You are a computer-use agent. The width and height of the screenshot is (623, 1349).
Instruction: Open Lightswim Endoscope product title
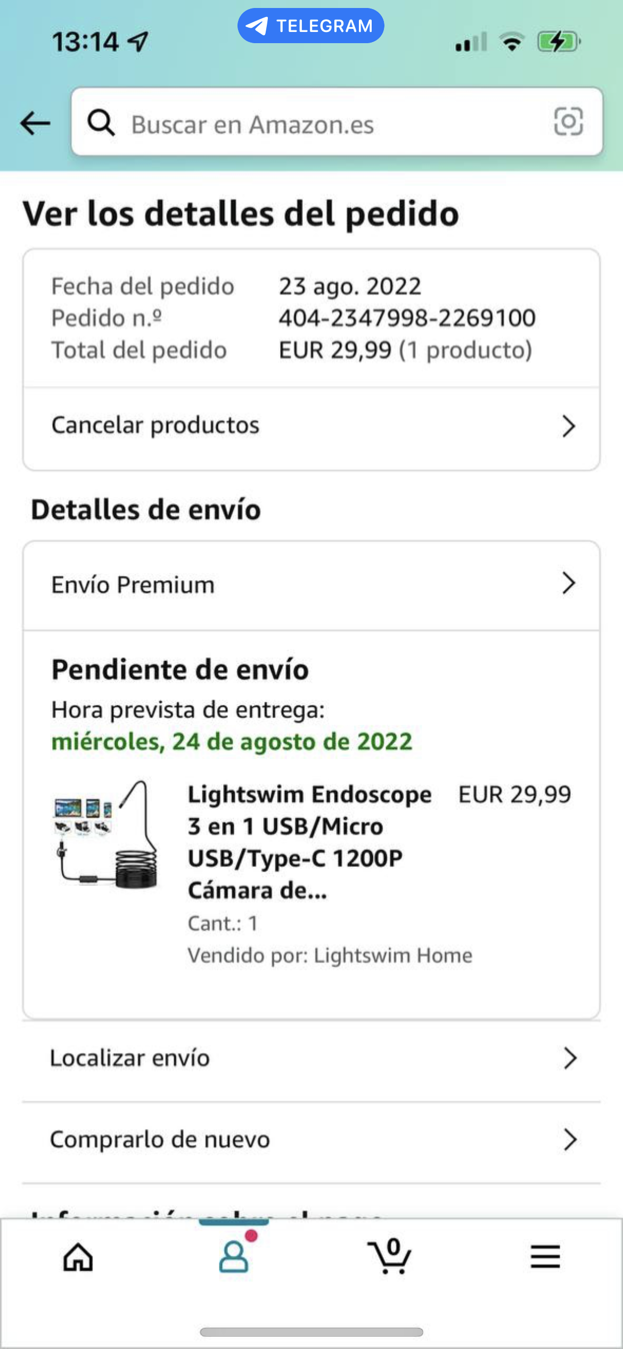[310, 842]
